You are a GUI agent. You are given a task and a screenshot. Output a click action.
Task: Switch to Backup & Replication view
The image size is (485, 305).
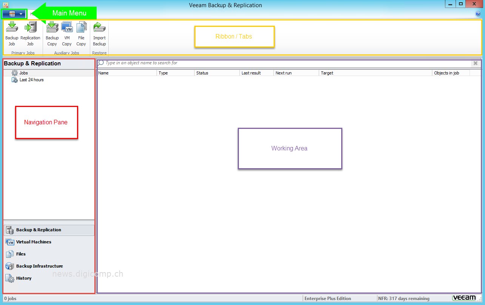point(49,230)
